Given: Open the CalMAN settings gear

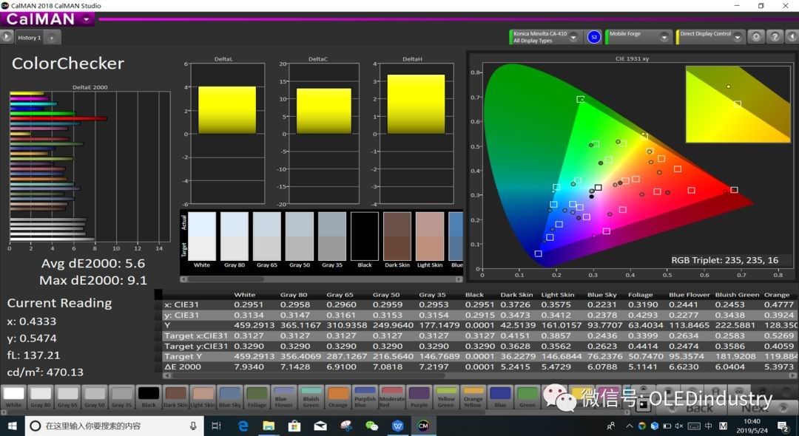Looking at the screenshot, I should tap(755, 36).
